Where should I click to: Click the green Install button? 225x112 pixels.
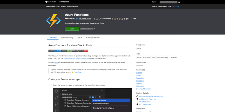pos(72,29)
